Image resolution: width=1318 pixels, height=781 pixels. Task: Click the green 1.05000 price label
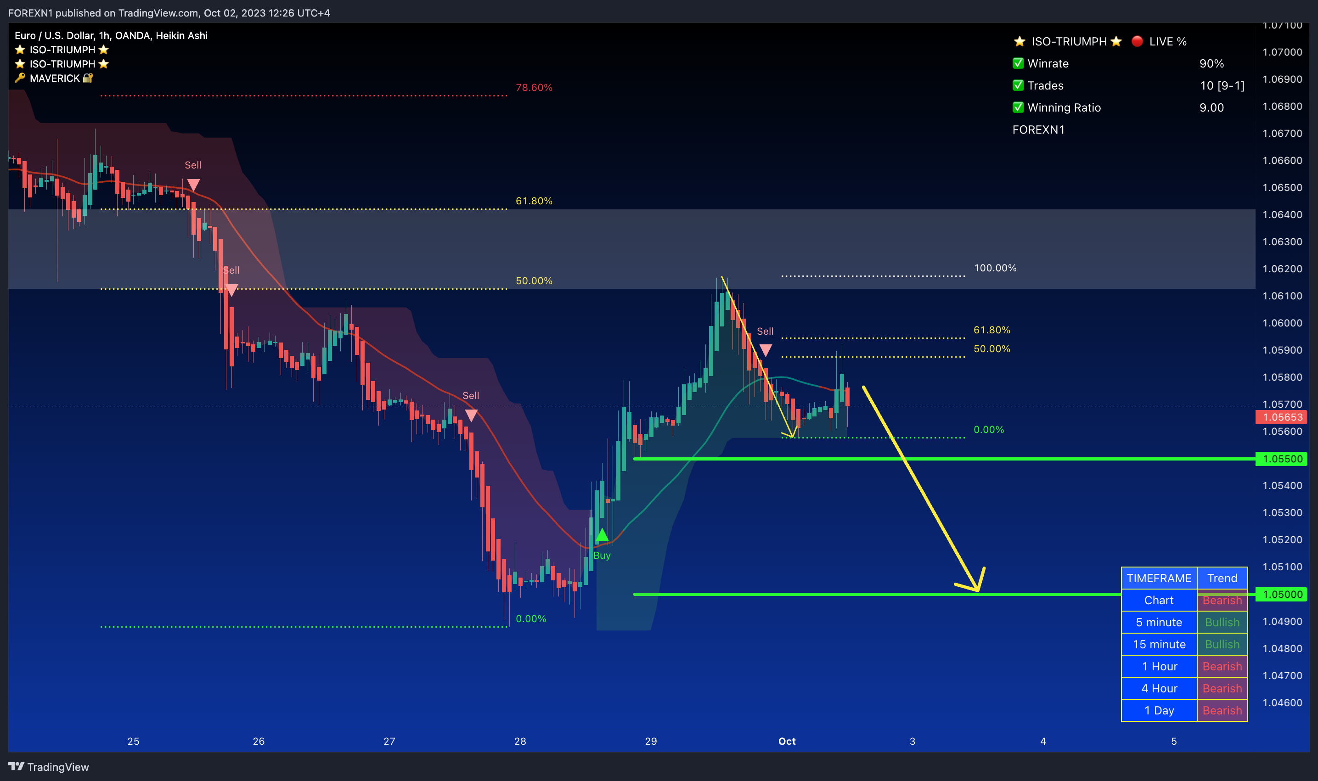coord(1282,594)
